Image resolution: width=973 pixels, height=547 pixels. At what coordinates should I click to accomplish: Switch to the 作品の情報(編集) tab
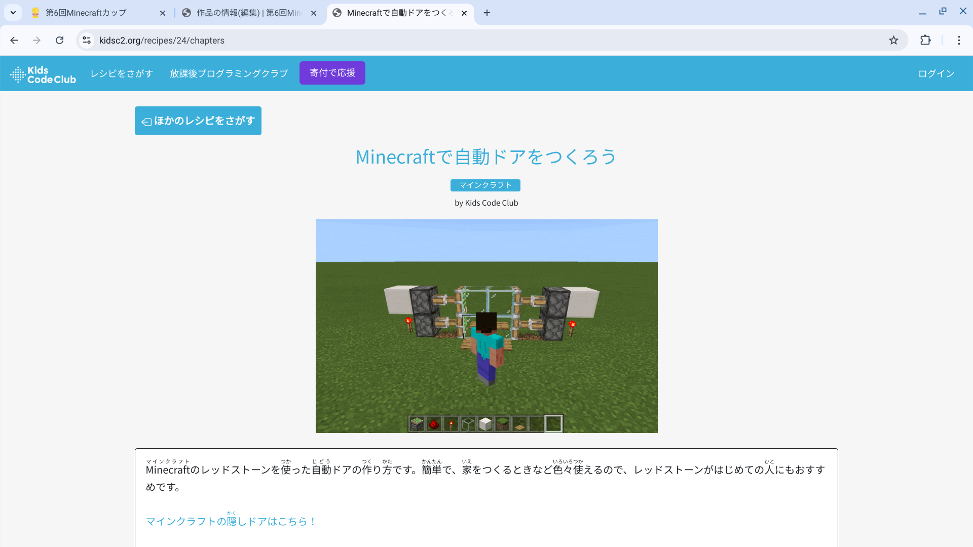pos(248,13)
